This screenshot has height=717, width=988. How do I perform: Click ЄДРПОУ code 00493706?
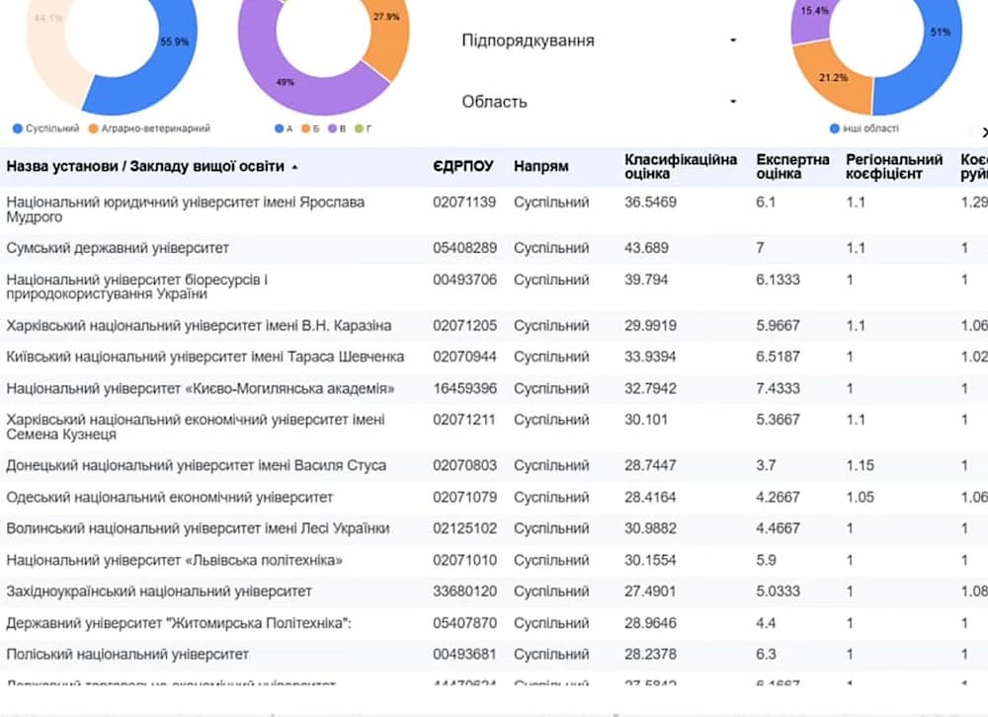[465, 279]
